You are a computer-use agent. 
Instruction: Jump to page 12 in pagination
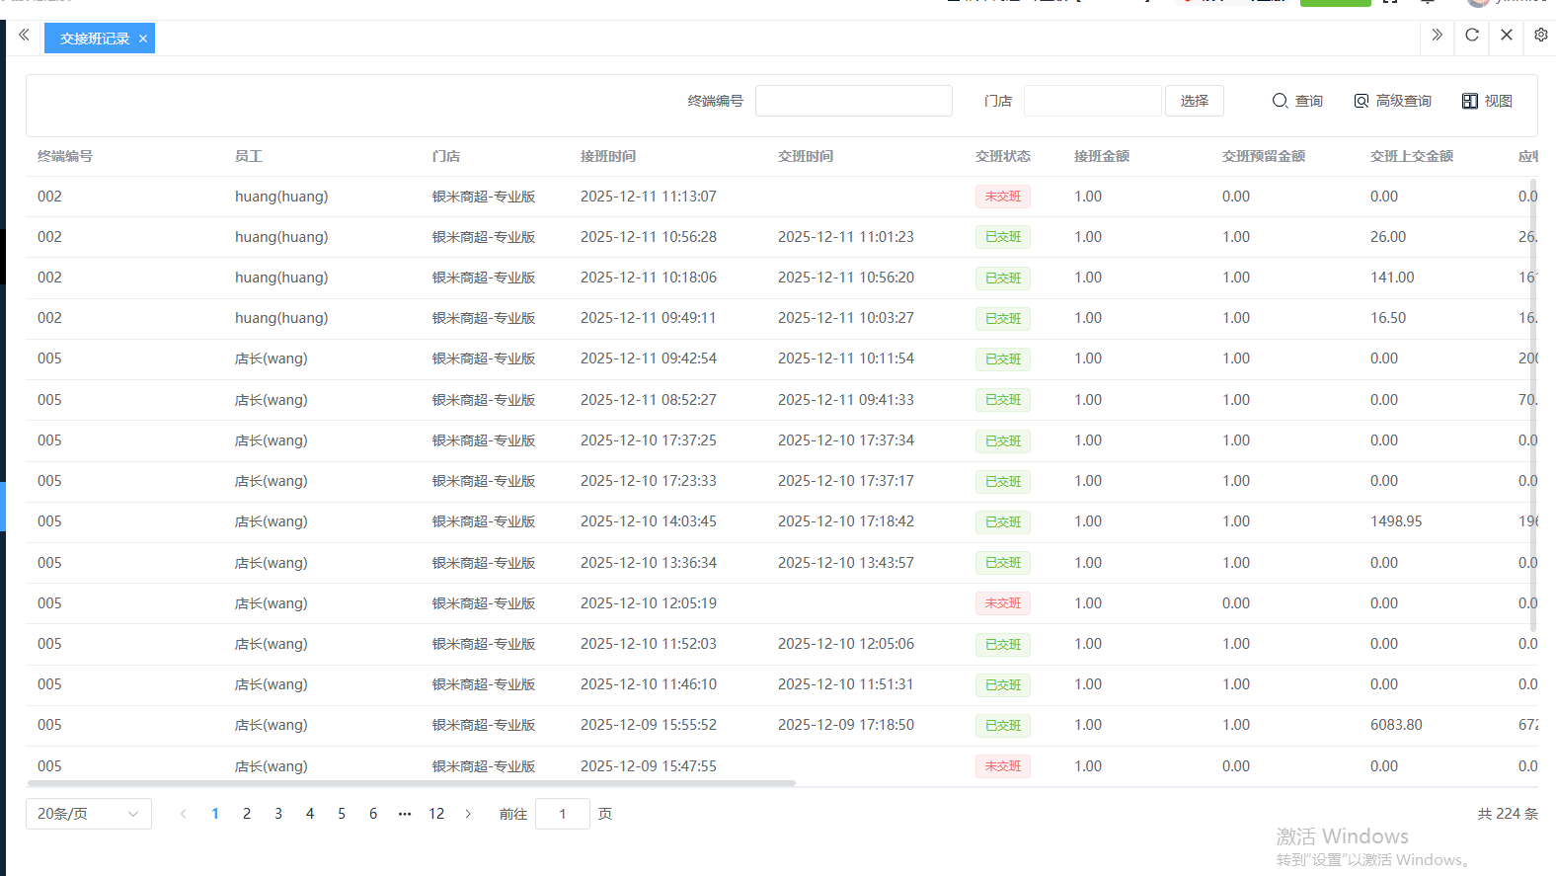(436, 814)
